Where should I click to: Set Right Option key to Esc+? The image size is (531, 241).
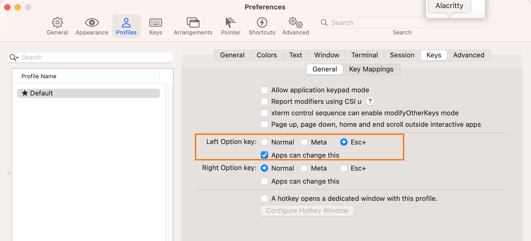344,168
